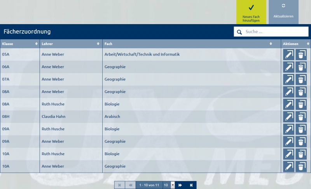Edit the 07A Geographie entry

pos(288,79)
